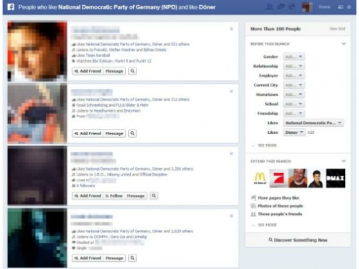359x269 pixels.
Task: Open Friendship filter dropdown
Action: (294, 113)
